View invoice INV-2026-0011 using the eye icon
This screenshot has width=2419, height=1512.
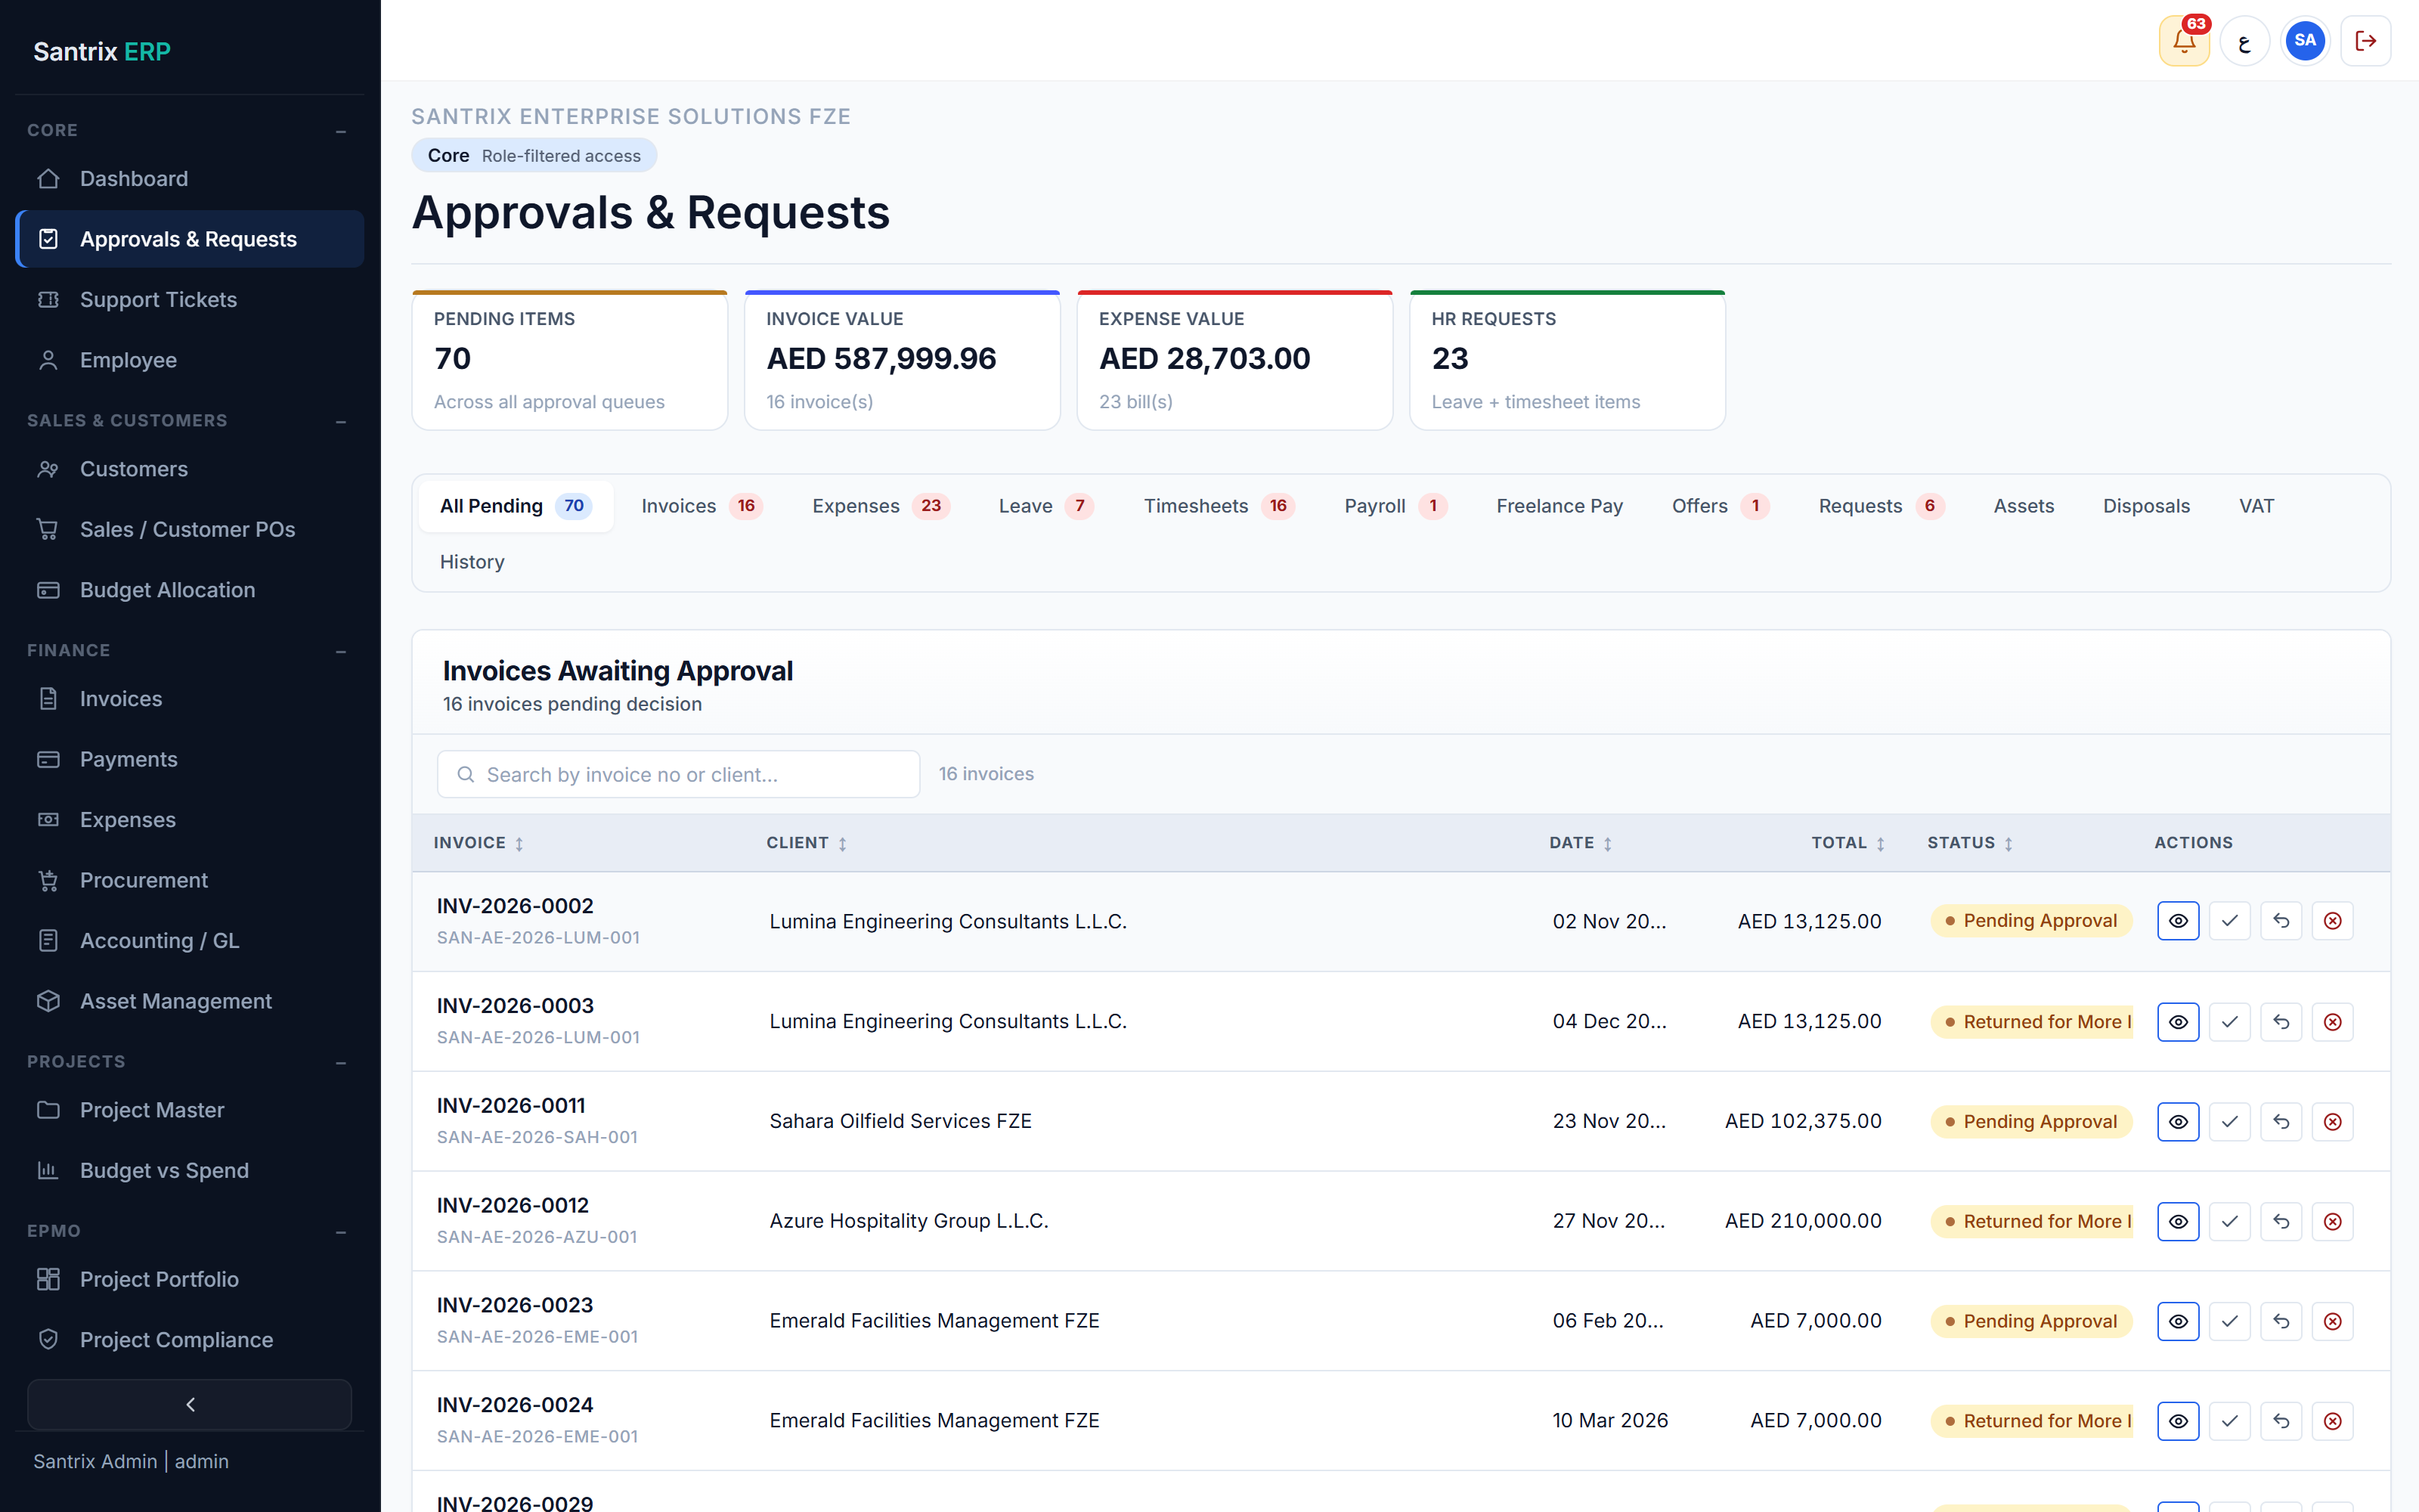point(2178,1121)
